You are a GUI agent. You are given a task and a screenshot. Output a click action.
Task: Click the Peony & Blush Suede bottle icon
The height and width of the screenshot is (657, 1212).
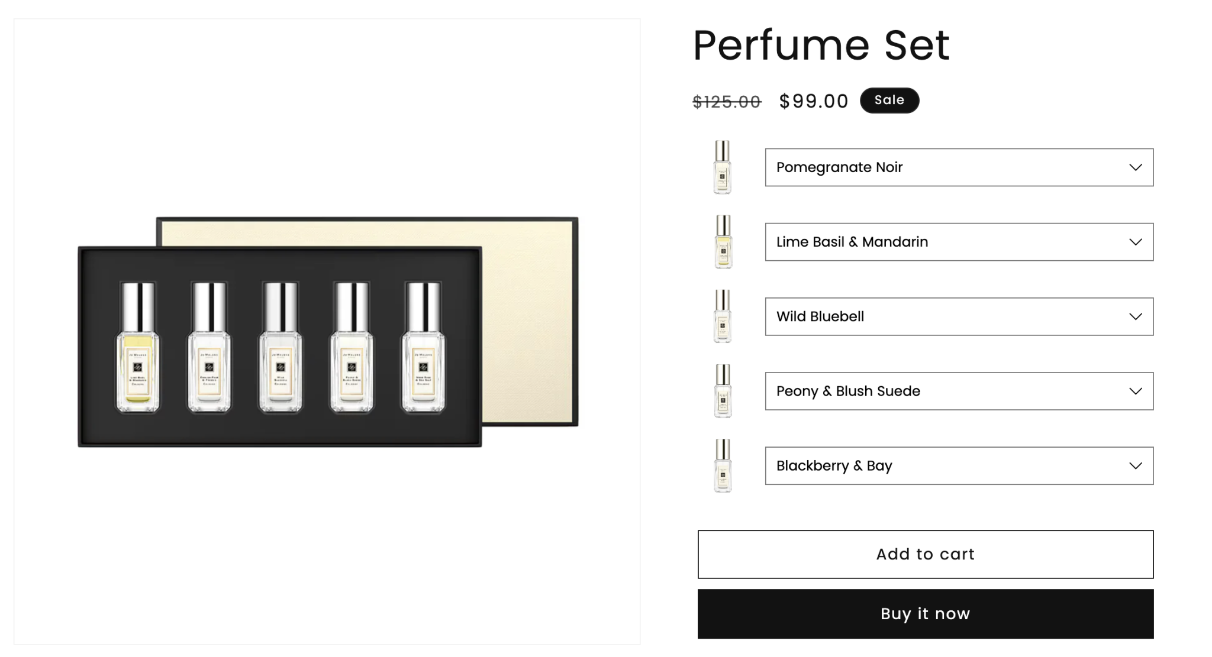721,391
